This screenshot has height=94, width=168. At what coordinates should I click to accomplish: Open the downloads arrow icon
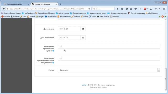(x=117, y=9)
